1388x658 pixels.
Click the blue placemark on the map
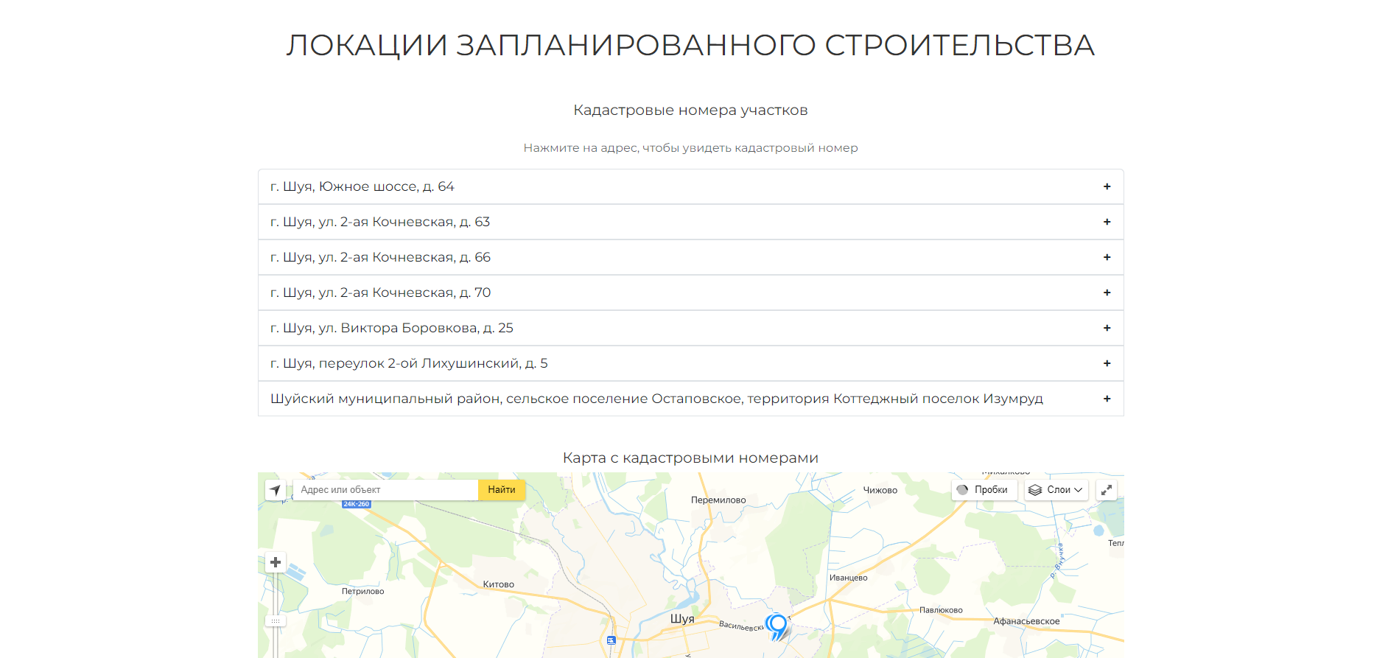(x=777, y=626)
